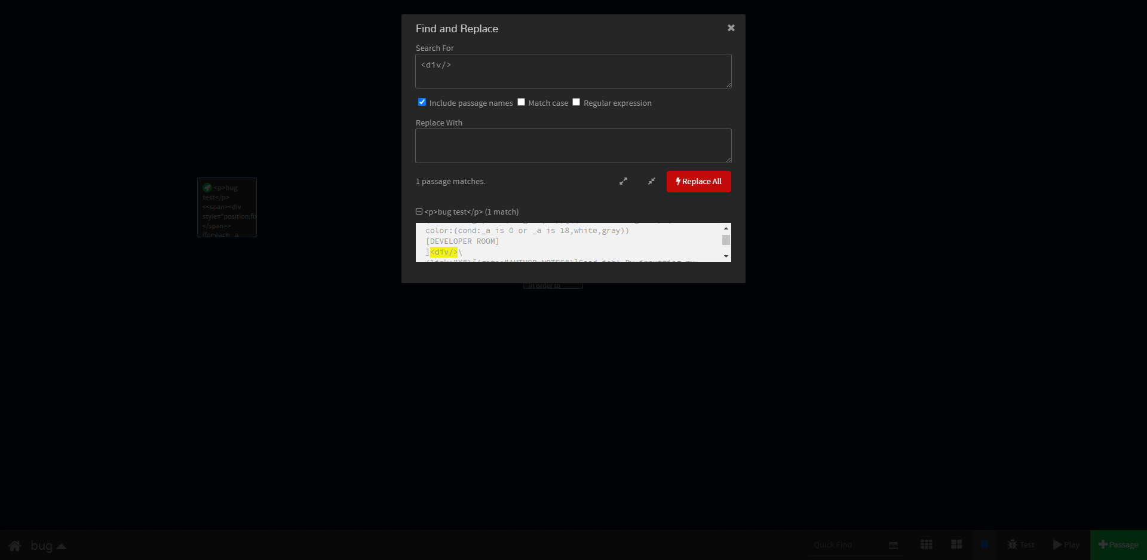Click the match preview scrollbar
The width and height of the screenshot is (1147, 560).
(726, 241)
